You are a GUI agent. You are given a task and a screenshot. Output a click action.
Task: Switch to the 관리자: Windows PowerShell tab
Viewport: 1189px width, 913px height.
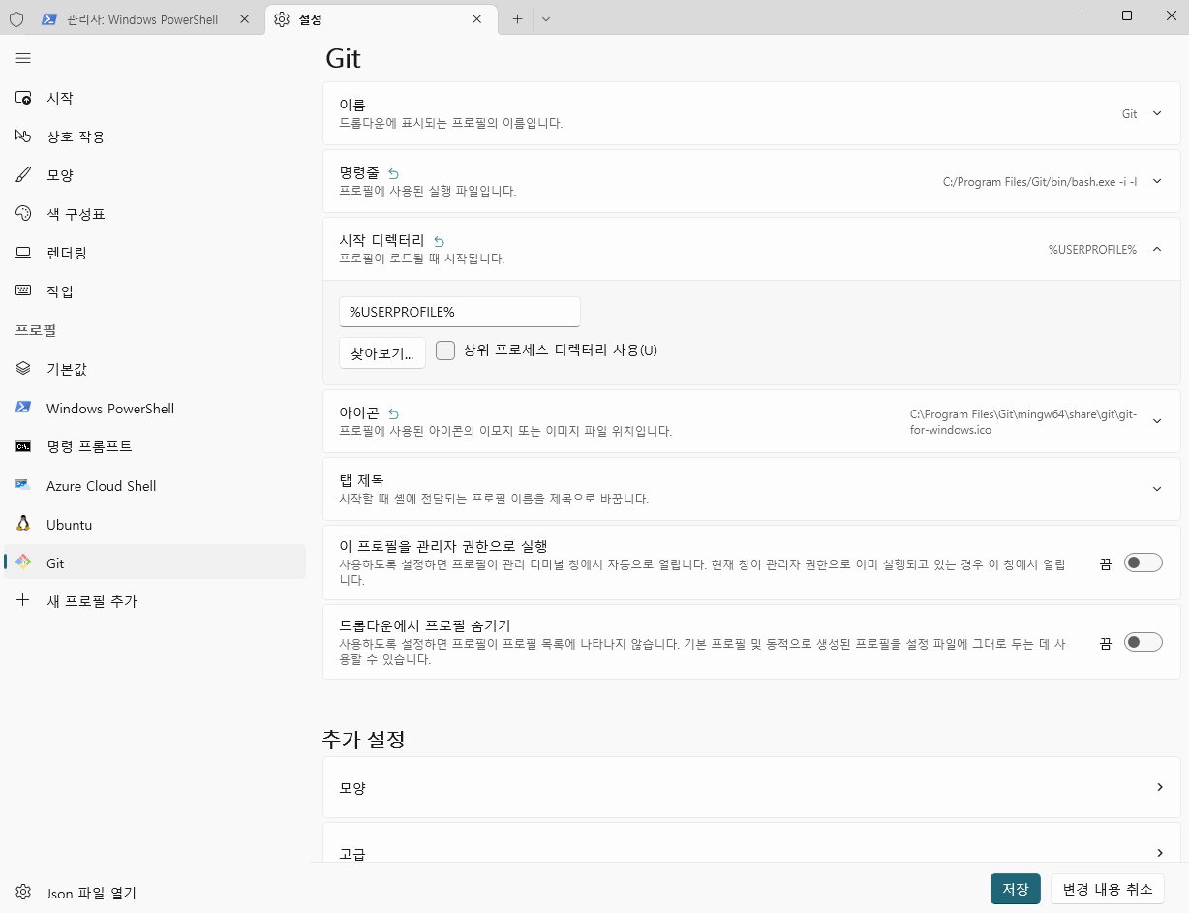[147, 19]
